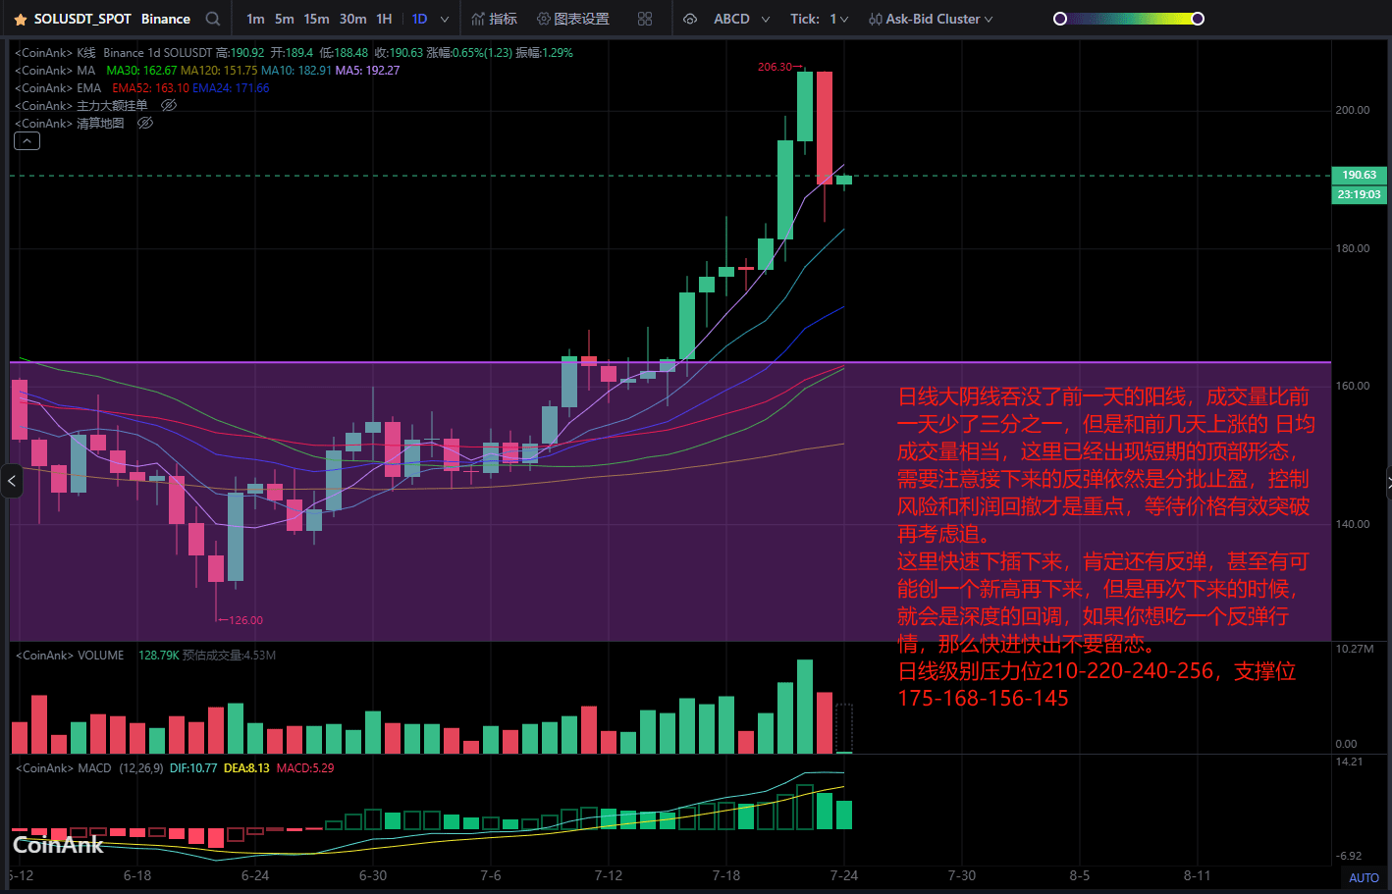Click the eye-shaped icon next to ABCD
This screenshot has width=1392, height=894.
pyautogui.click(x=690, y=19)
